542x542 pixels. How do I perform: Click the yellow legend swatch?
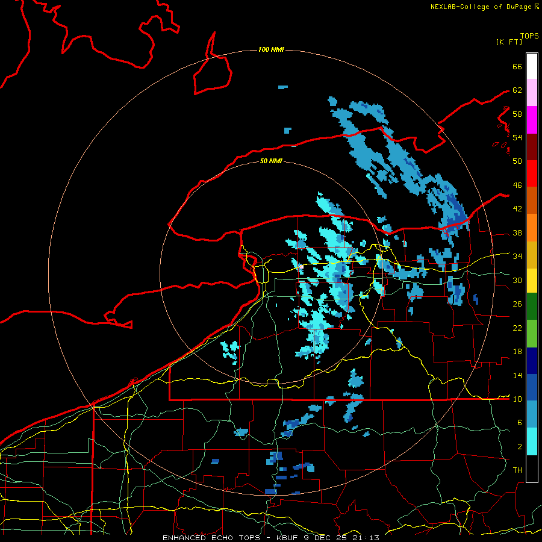532,281
